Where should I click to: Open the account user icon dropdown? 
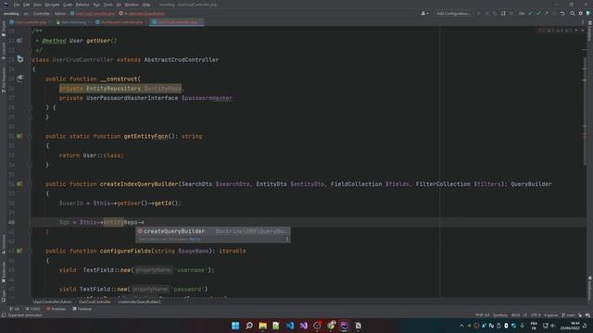pyautogui.click(x=424, y=13)
